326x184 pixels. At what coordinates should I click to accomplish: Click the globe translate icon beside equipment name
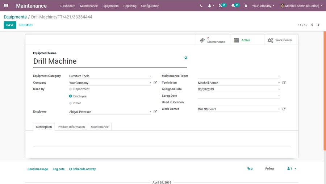click(x=186, y=58)
